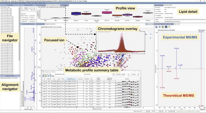Viewport: 206px width, 113px height.
Task: Open the Post processing menu
Action: (14, 3)
